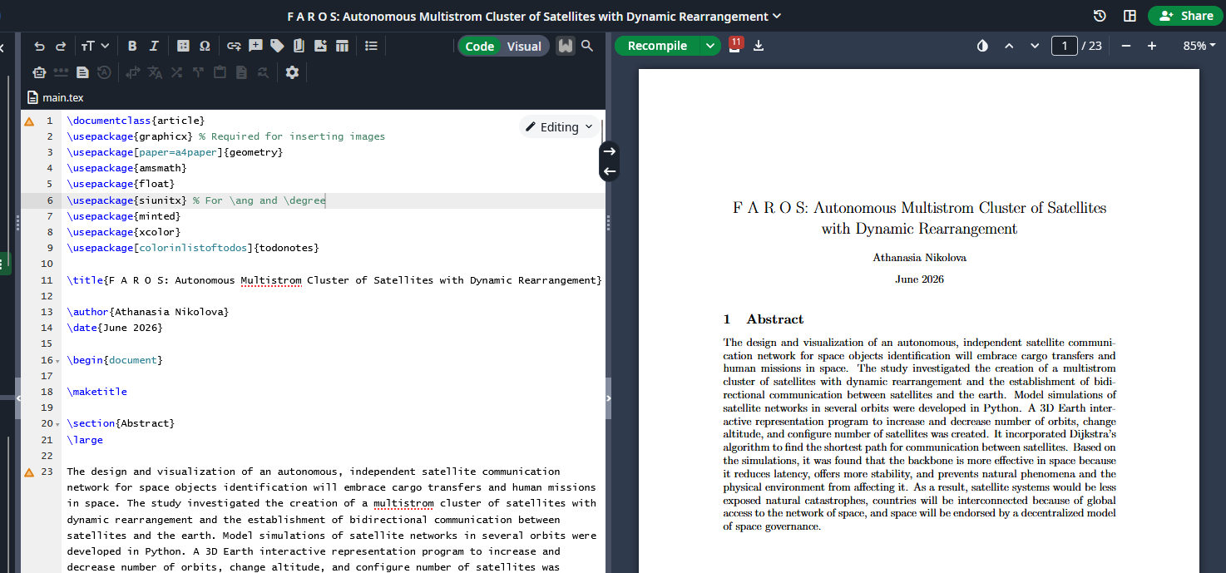Screen dimensions: 1226x573
Task: Undo the last edit
Action: (39, 47)
